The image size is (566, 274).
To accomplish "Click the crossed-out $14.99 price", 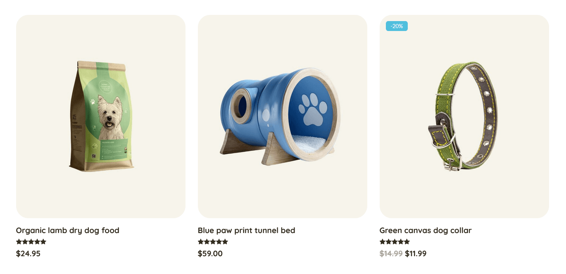I will (x=391, y=254).
